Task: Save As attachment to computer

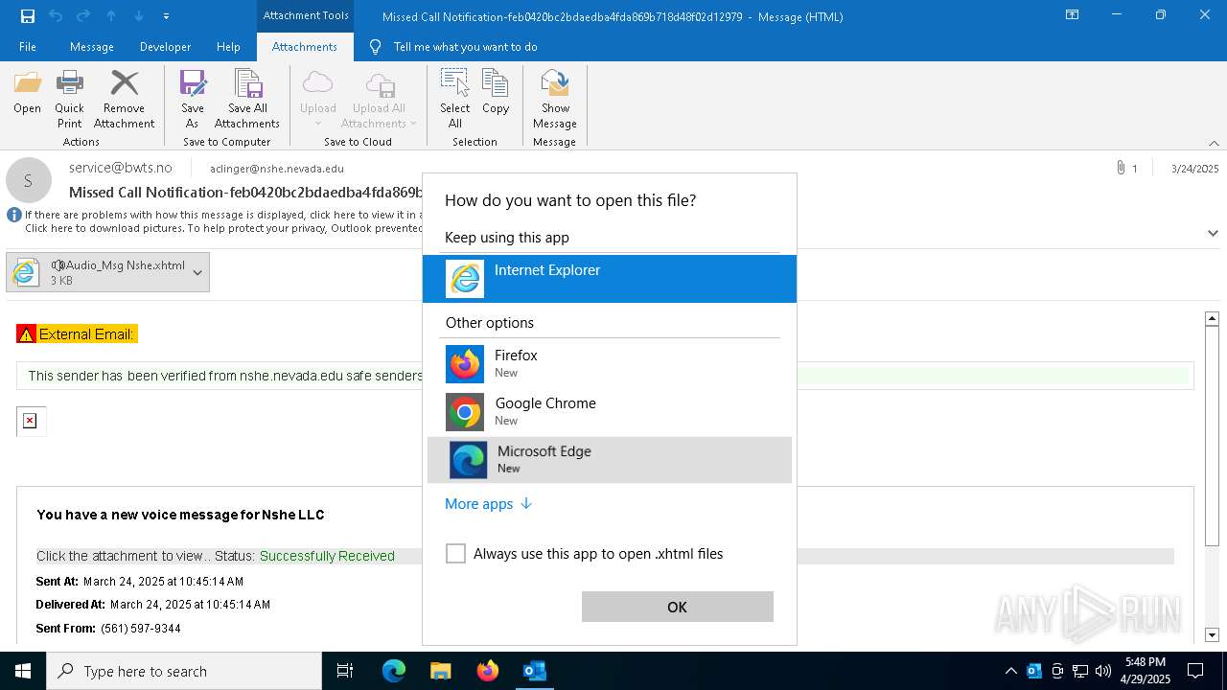Action: (192, 100)
